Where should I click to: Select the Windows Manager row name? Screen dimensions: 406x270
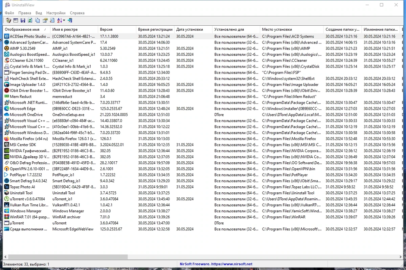(x=25, y=211)
